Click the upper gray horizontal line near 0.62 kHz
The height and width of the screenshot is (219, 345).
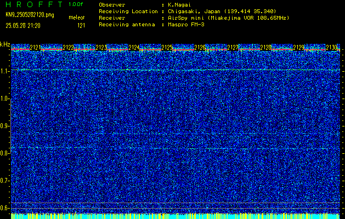(x=175, y=203)
